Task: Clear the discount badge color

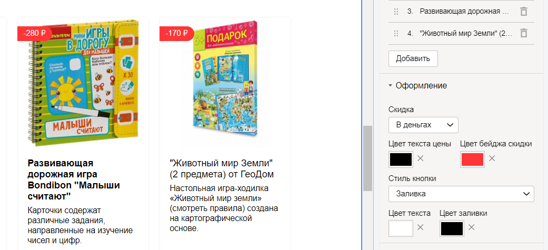Action: click(492, 158)
